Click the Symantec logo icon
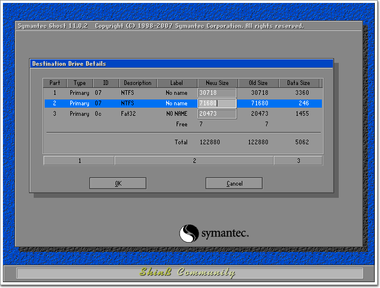This screenshot has width=380, height=288. tap(189, 233)
